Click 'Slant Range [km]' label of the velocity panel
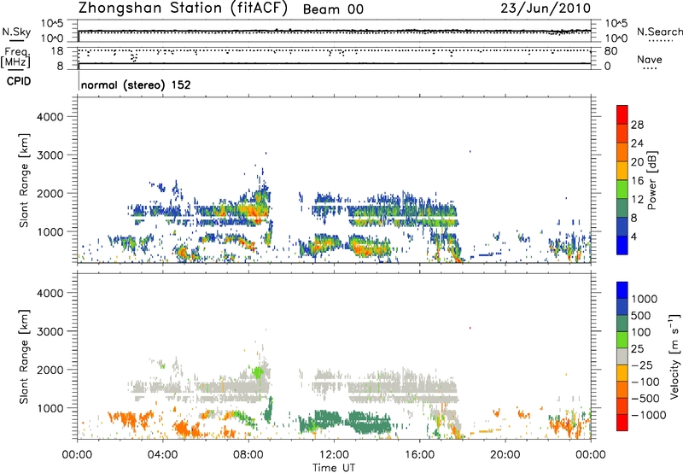Image resolution: width=683 pixels, height=473 pixels. 24,357
